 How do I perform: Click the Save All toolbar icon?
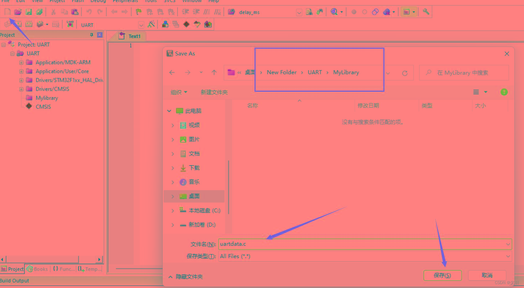click(x=39, y=12)
